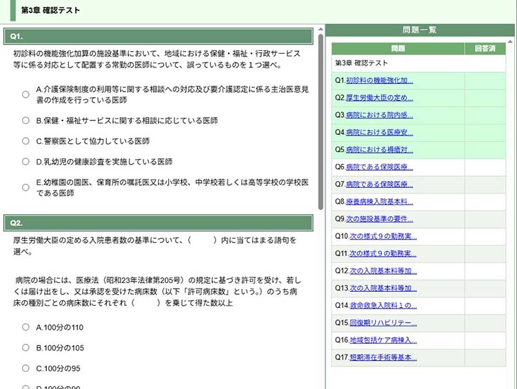Jump to Q2 厚生労働大臣の定め link
The width and height of the screenshot is (517, 389).
[379, 98]
